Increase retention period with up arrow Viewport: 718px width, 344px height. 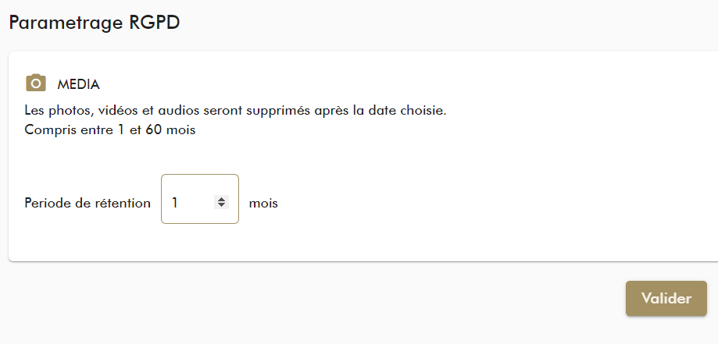point(222,199)
